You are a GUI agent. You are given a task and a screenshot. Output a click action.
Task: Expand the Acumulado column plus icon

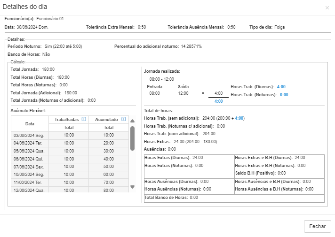coord(124,120)
